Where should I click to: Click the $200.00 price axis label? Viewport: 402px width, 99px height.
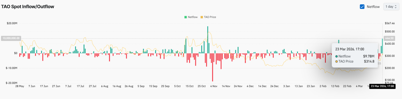[390, 68]
